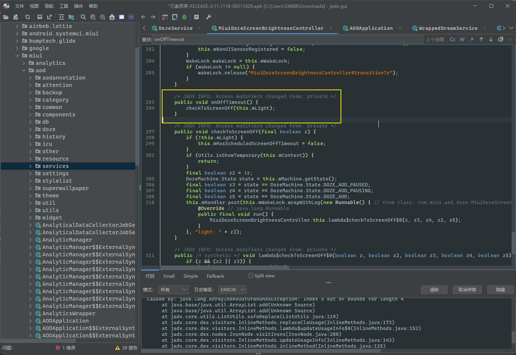Toggle regex .* search option
The height and width of the screenshot is (355, 516).
[x=472, y=39]
